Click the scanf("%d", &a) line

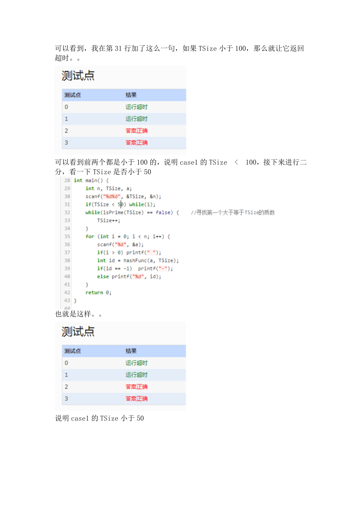click(121, 244)
